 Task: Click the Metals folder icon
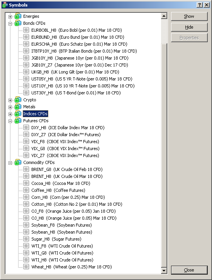[18, 107]
